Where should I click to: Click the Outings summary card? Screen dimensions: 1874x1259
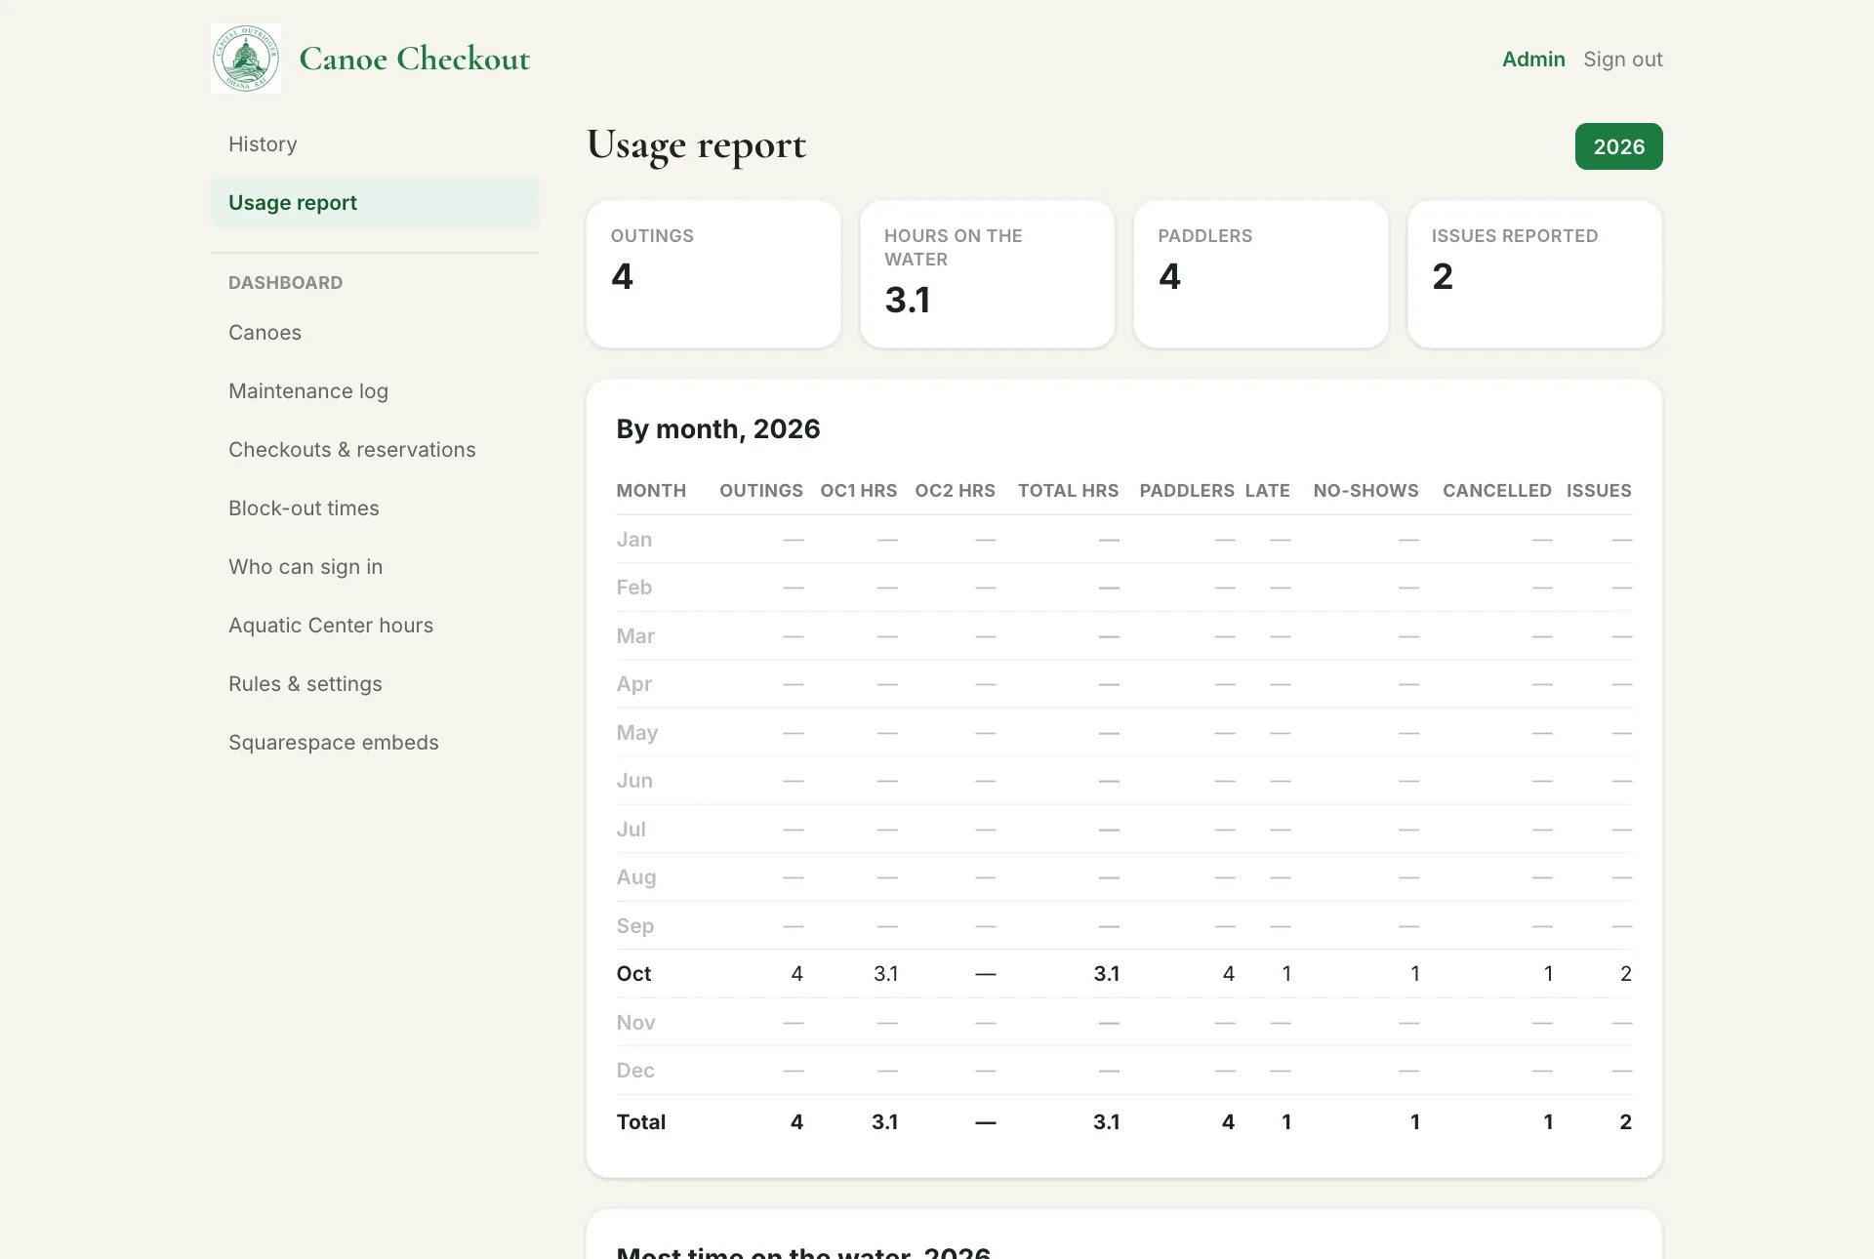coord(713,274)
